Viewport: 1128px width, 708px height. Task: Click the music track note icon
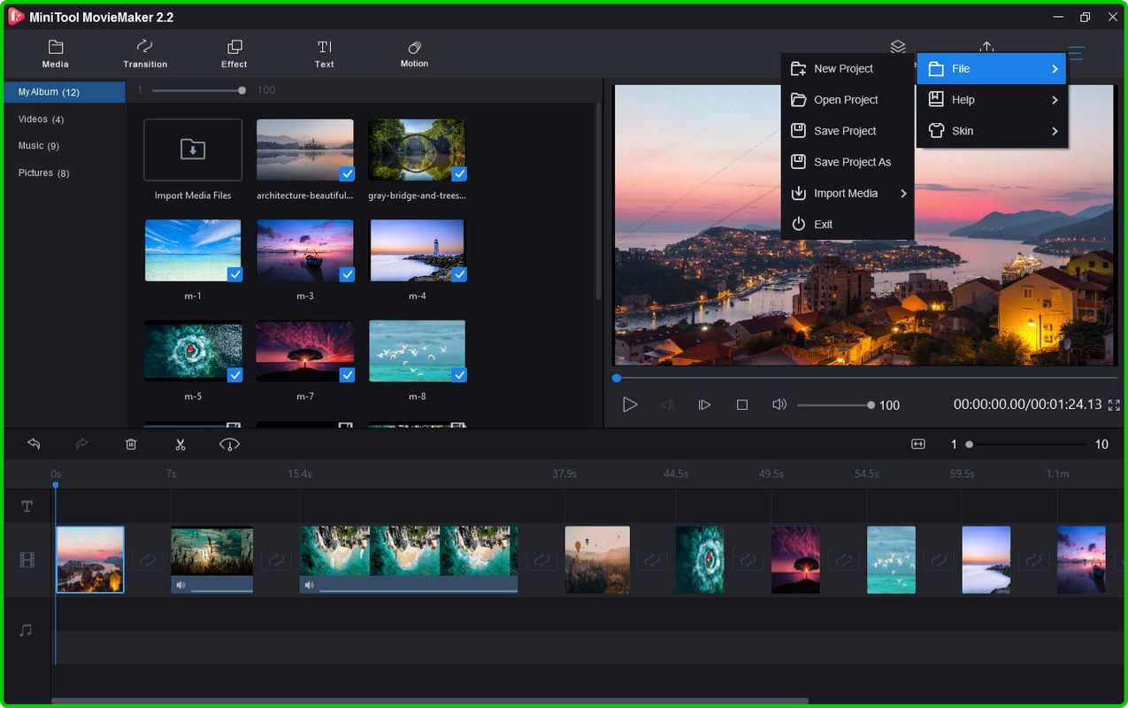click(27, 630)
